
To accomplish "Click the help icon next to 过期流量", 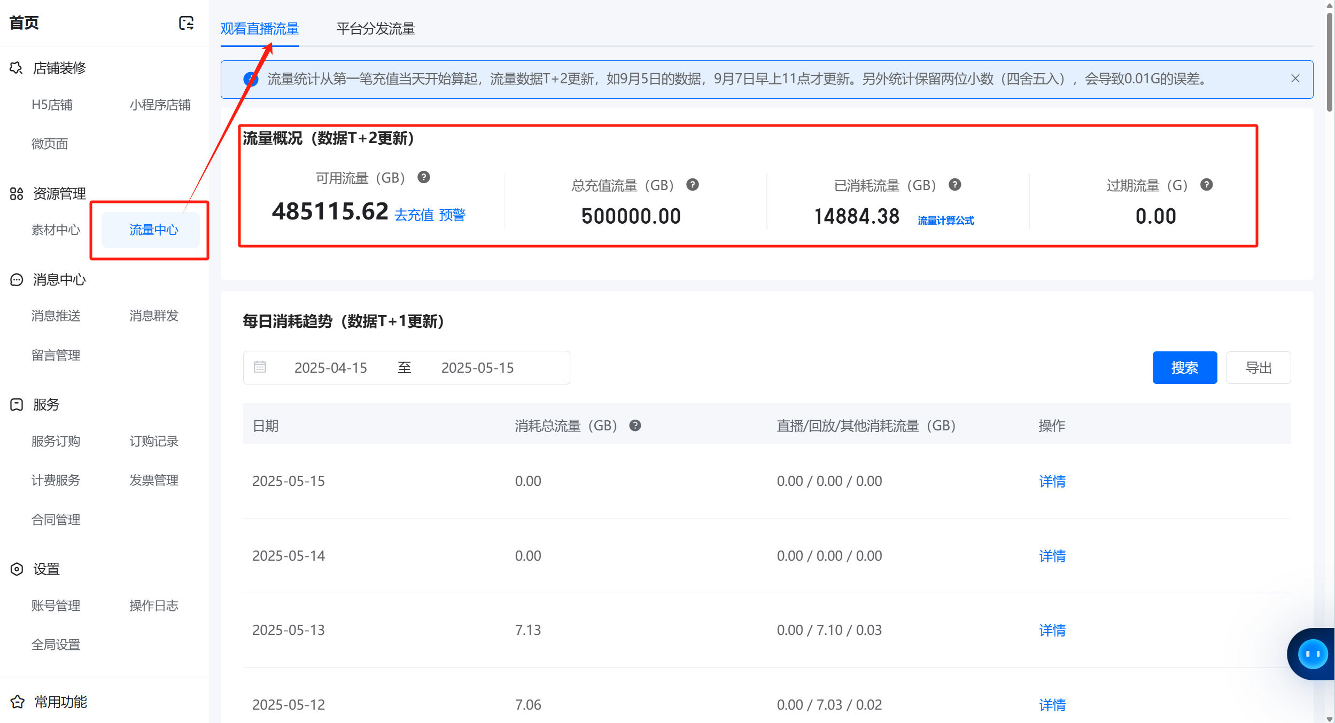I will 1207,185.
